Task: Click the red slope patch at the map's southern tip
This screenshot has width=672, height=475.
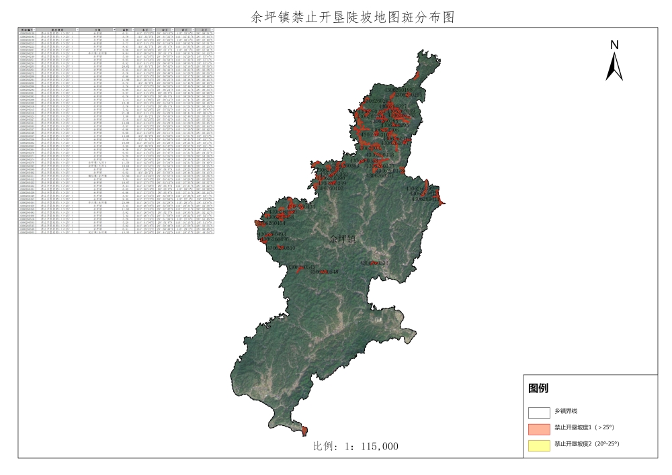Action: tap(304, 430)
